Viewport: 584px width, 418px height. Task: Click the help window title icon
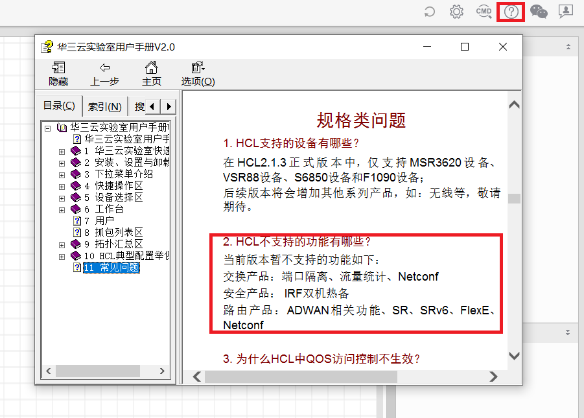coord(47,47)
